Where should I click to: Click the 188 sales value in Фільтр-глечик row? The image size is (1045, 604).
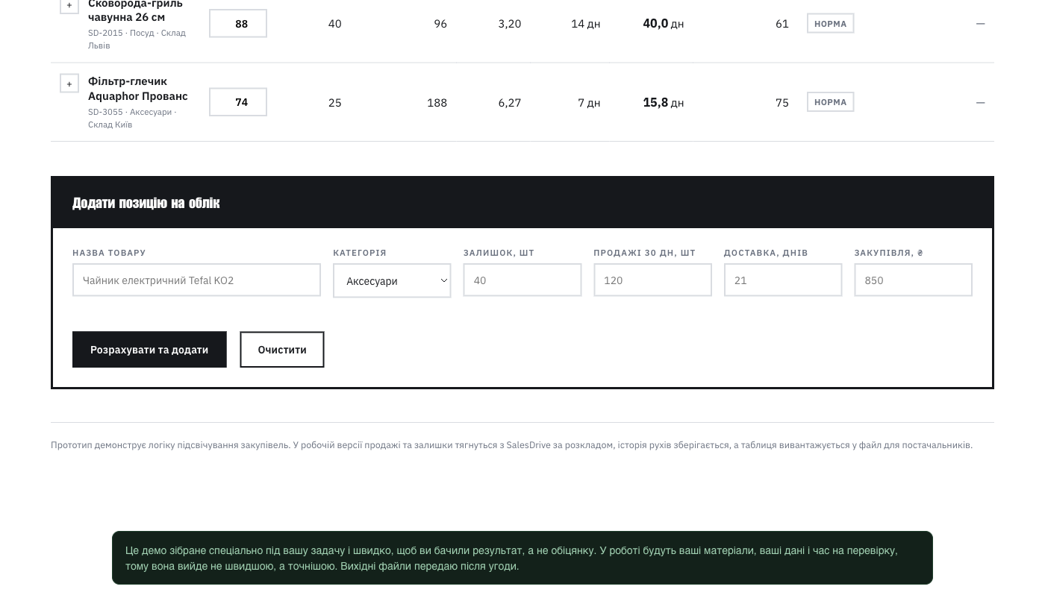coord(437,103)
